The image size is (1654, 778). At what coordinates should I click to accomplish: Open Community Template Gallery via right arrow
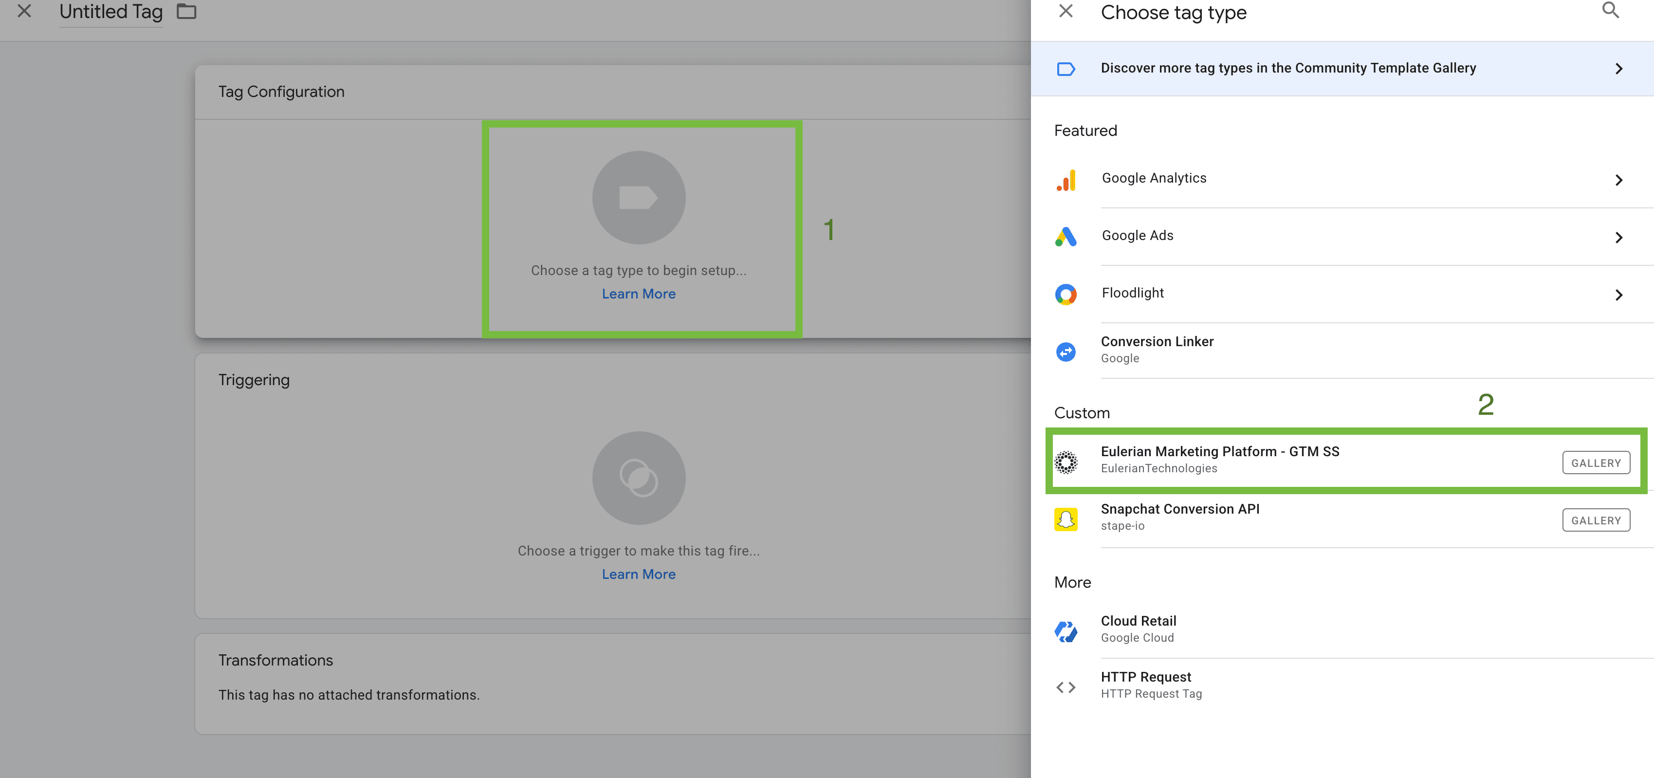coord(1618,69)
